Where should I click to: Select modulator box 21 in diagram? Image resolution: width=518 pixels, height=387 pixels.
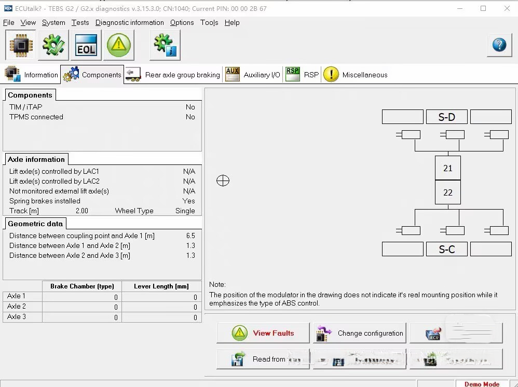click(x=447, y=168)
